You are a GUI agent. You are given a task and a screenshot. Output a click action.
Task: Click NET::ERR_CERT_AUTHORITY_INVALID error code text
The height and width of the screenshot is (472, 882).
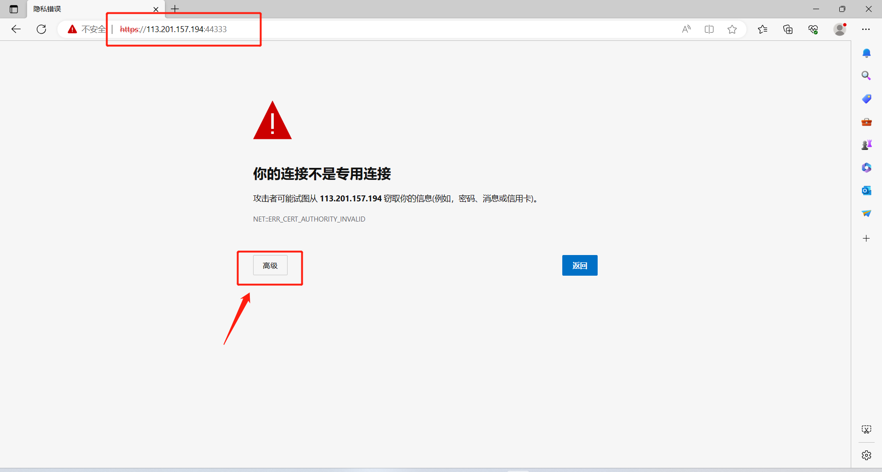309,219
